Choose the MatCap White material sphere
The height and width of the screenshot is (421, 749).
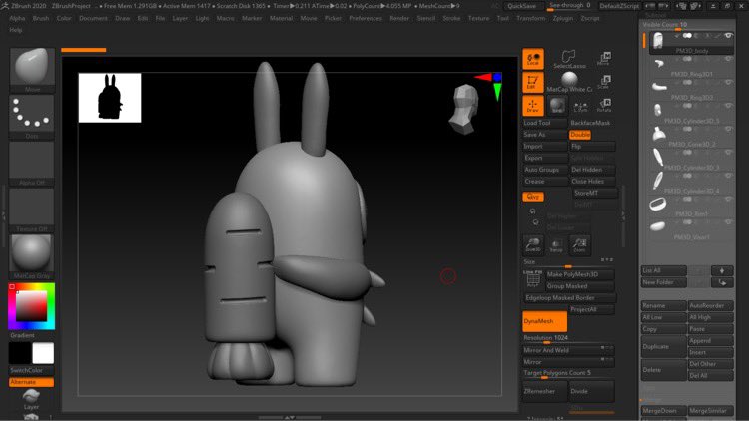coord(569,80)
